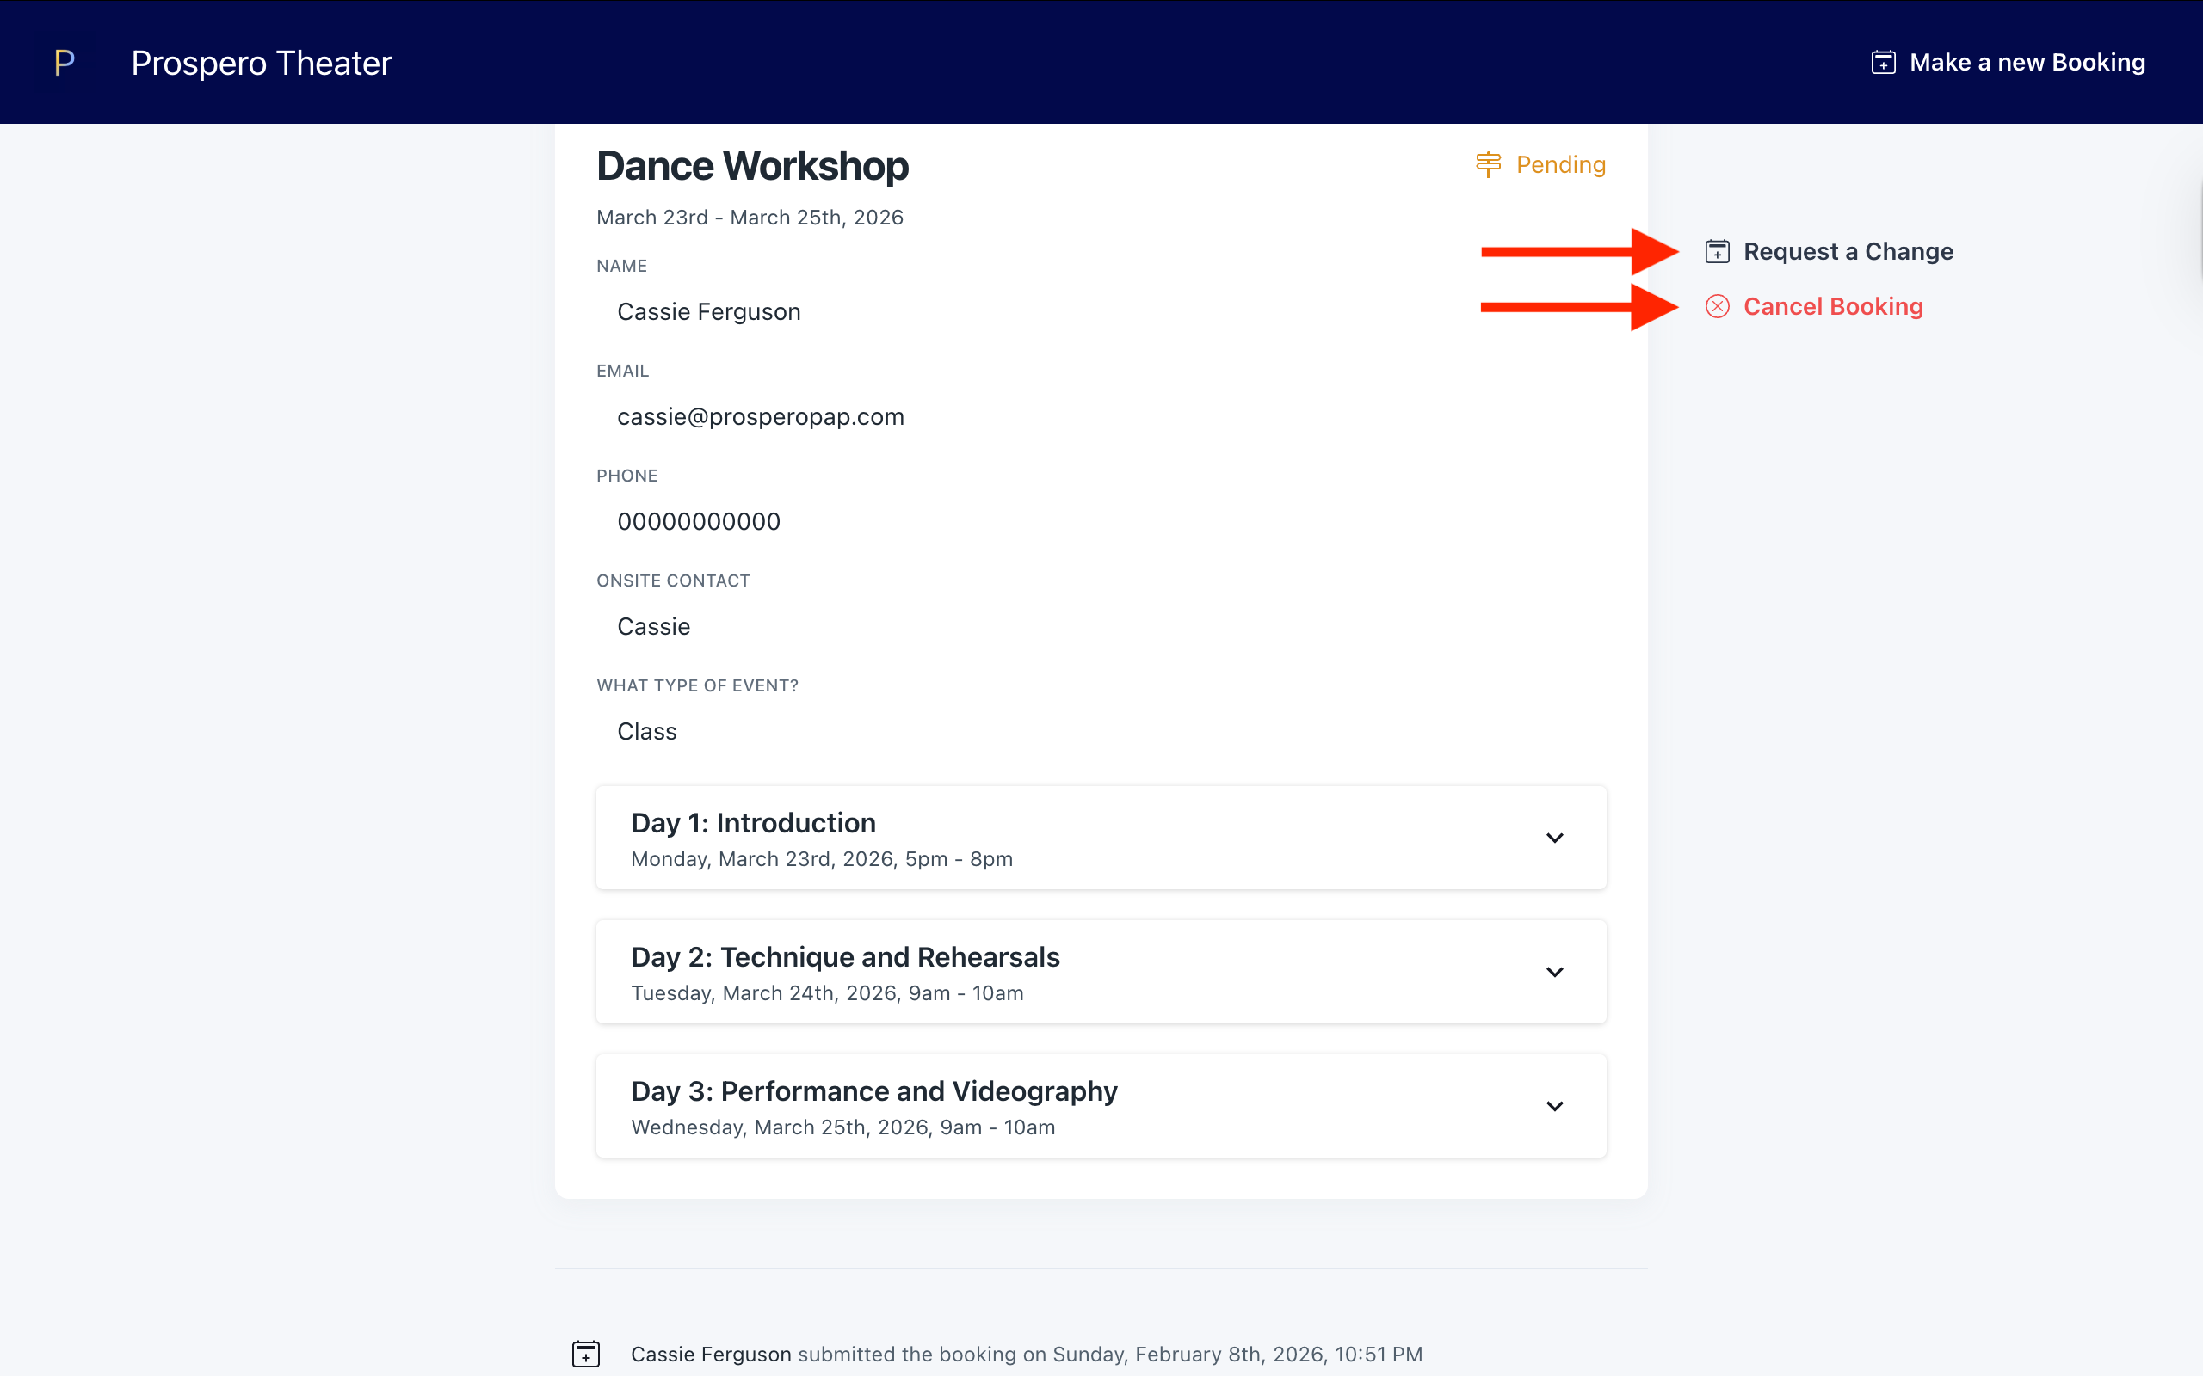Click the Day 2: Technique and Rehearsals title

point(845,957)
